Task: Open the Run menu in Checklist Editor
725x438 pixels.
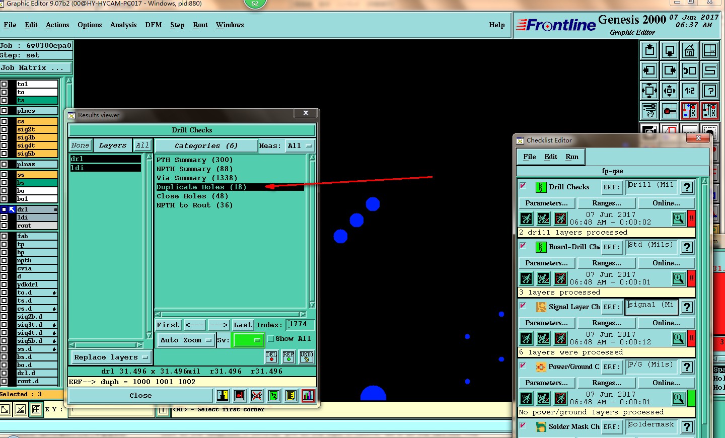Action: 572,157
